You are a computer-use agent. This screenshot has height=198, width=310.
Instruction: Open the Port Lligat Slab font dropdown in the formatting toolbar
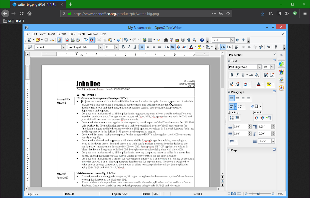pos(100,47)
